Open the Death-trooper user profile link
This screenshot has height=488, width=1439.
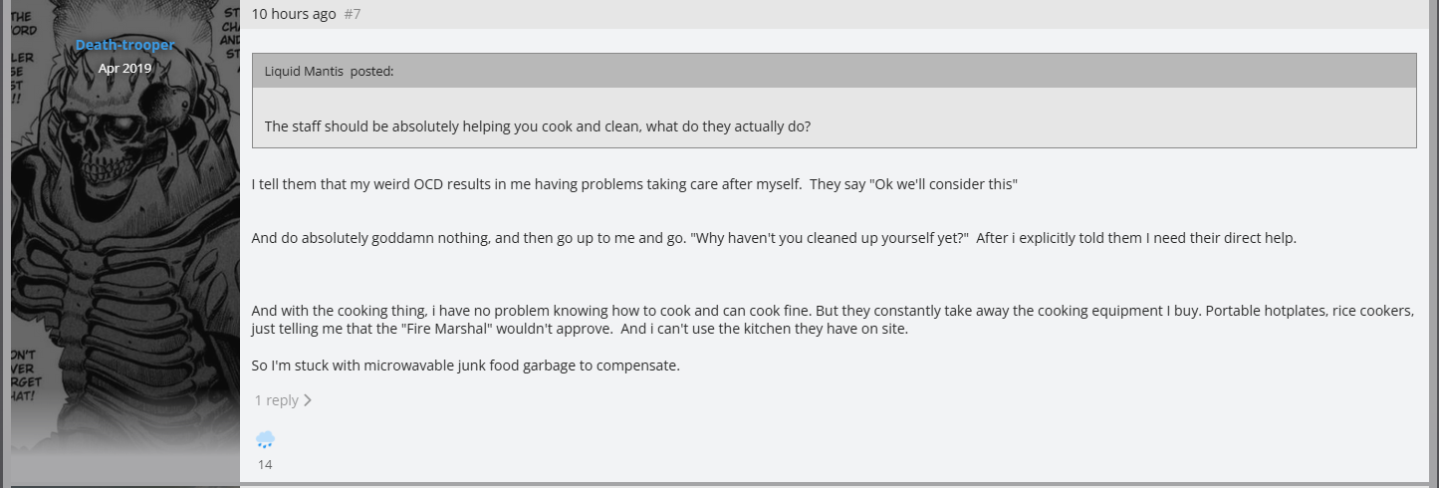click(124, 45)
